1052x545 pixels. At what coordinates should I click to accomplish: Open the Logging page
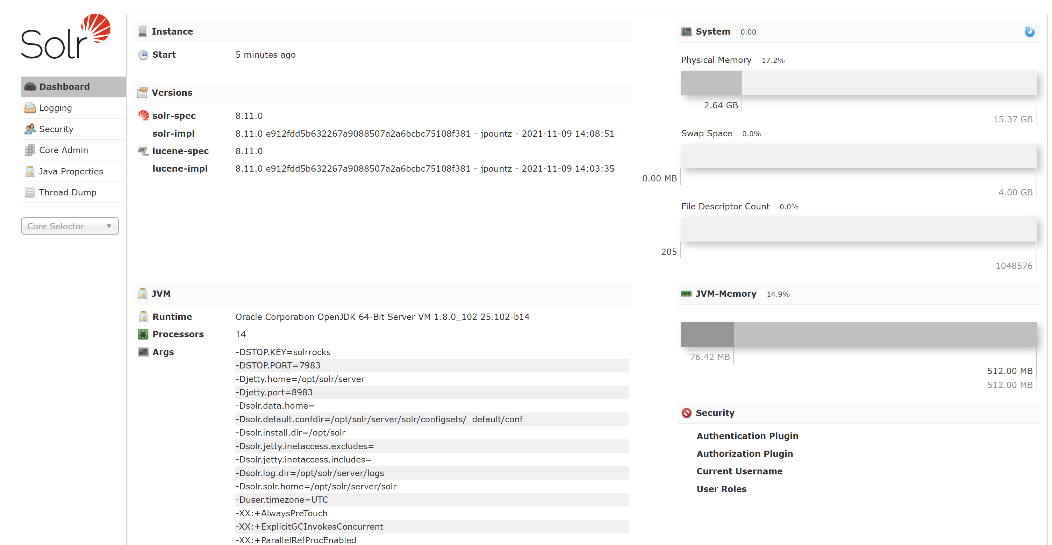(73, 108)
